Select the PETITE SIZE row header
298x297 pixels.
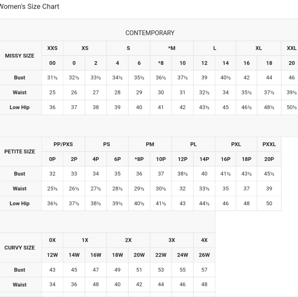click(x=20, y=151)
